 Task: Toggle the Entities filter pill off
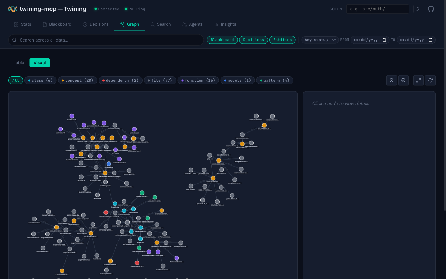(282, 40)
